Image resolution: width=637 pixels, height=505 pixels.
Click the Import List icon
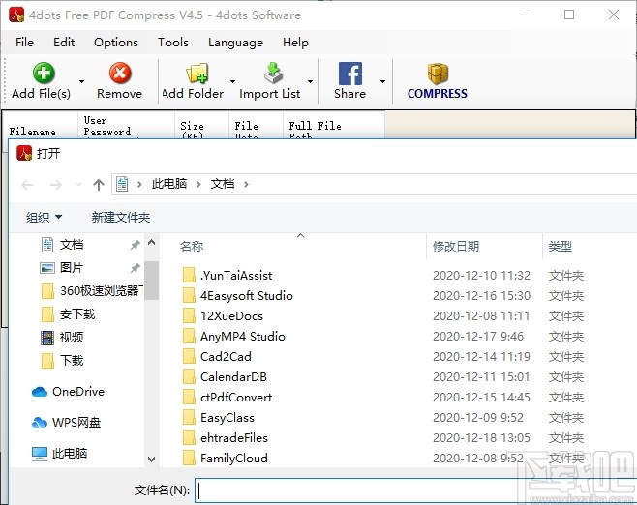click(273, 74)
